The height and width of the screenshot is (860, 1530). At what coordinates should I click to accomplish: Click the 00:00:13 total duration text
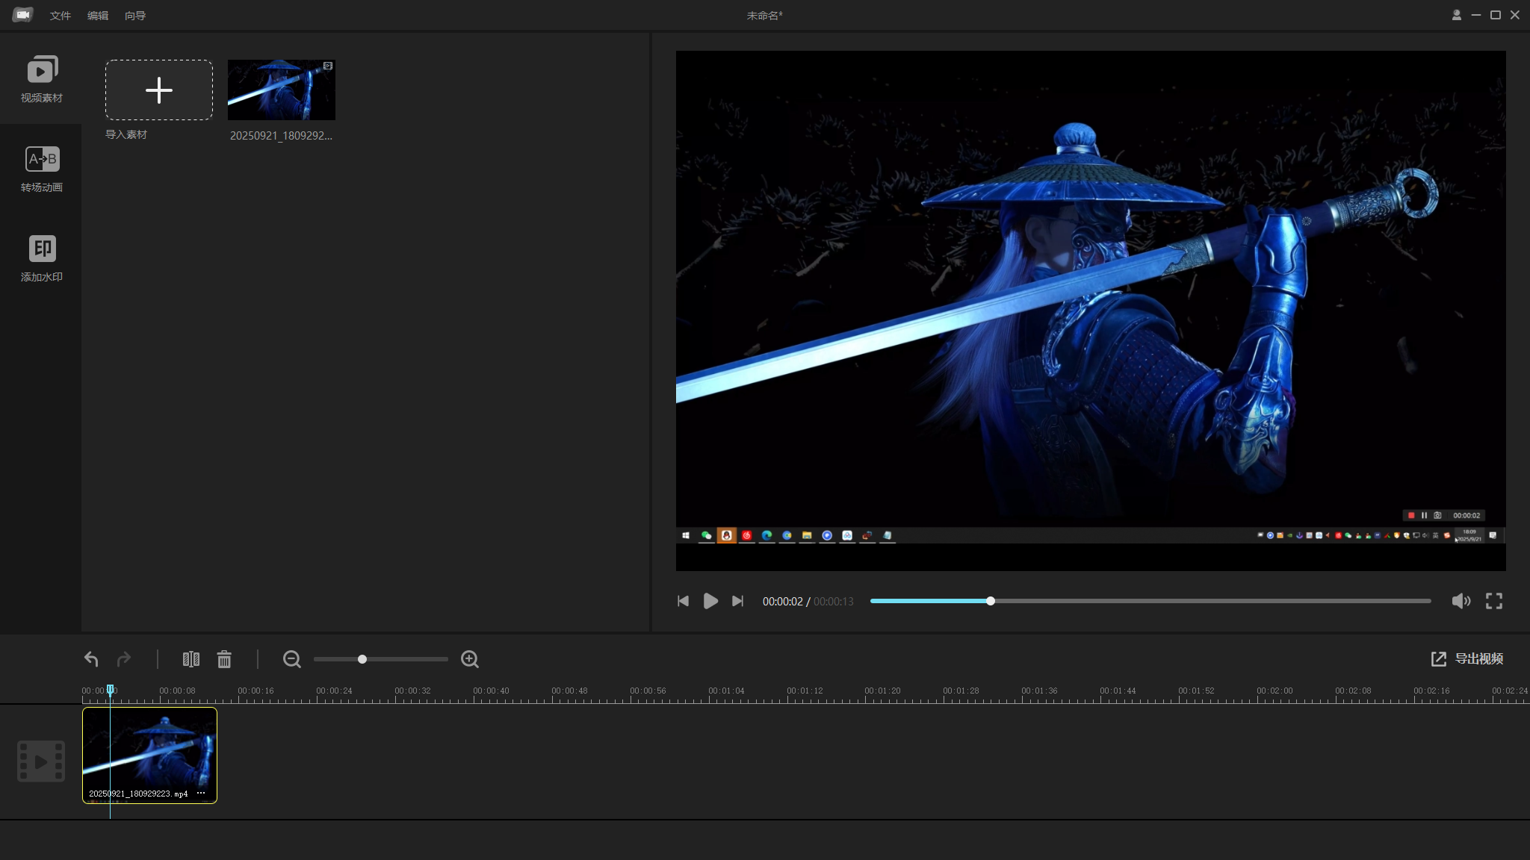833,602
